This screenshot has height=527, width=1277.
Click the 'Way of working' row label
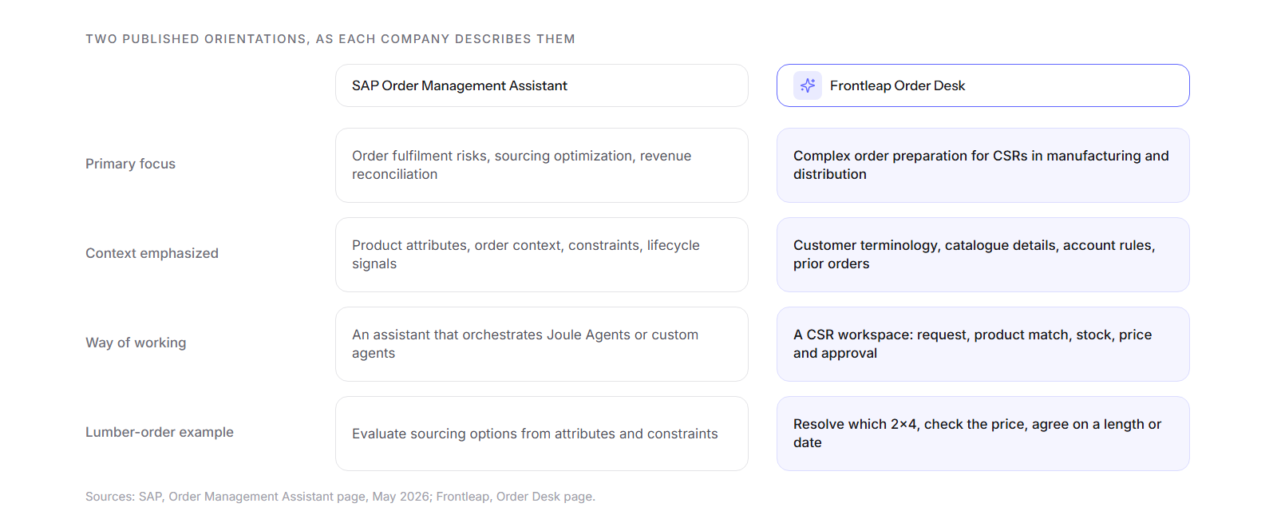tap(136, 343)
